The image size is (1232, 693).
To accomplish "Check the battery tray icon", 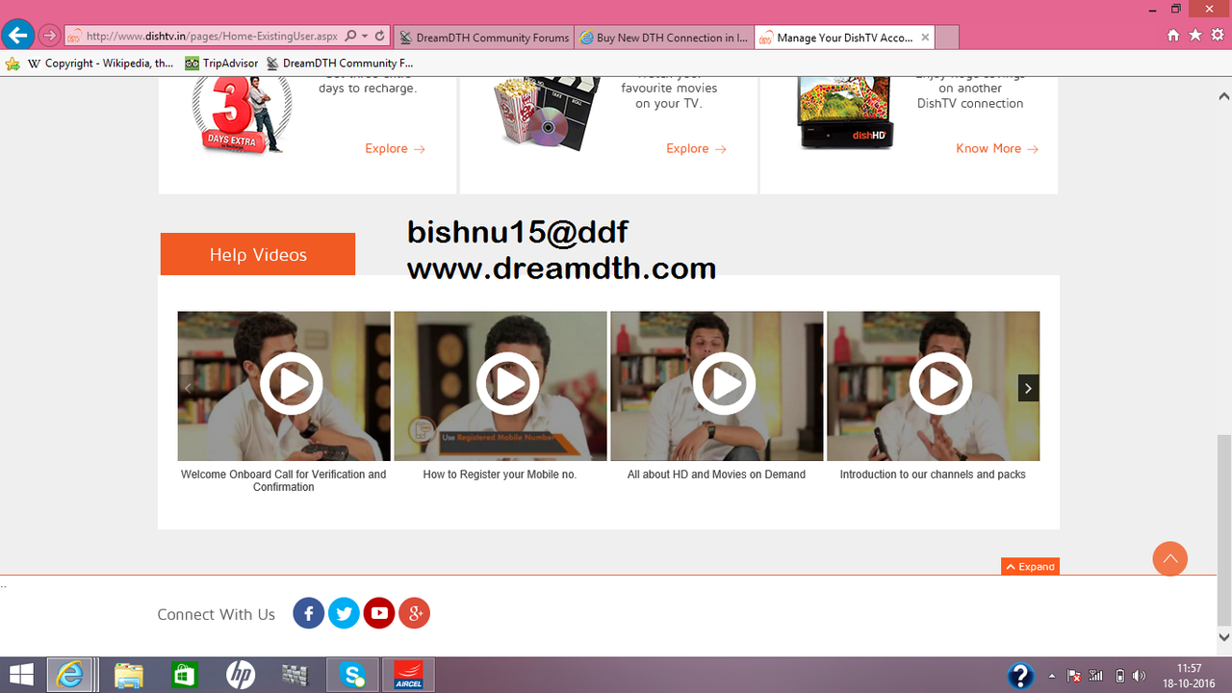I will point(1119,676).
